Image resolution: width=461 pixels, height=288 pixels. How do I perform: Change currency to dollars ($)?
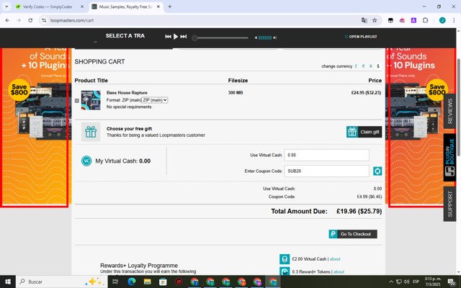(x=378, y=66)
